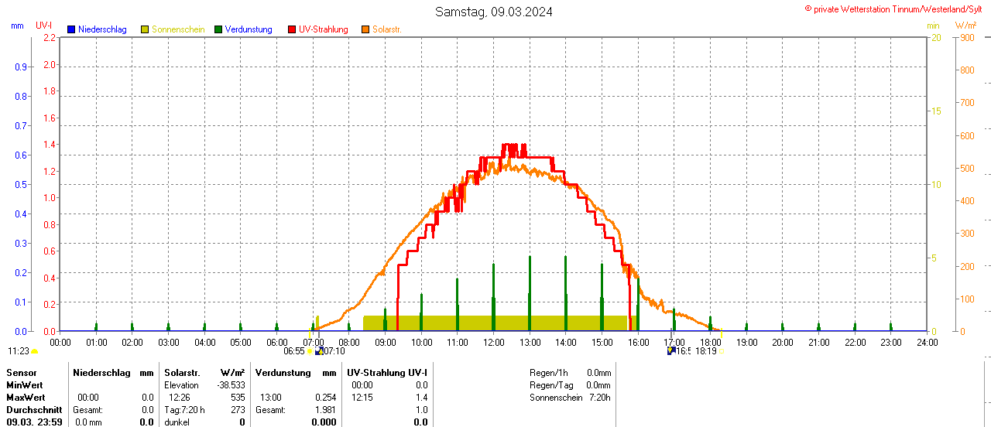The image size is (991, 427).
Task: Click the sunrise icon next to 06:55
Action: pyautogui.click(x=310, y=351)
